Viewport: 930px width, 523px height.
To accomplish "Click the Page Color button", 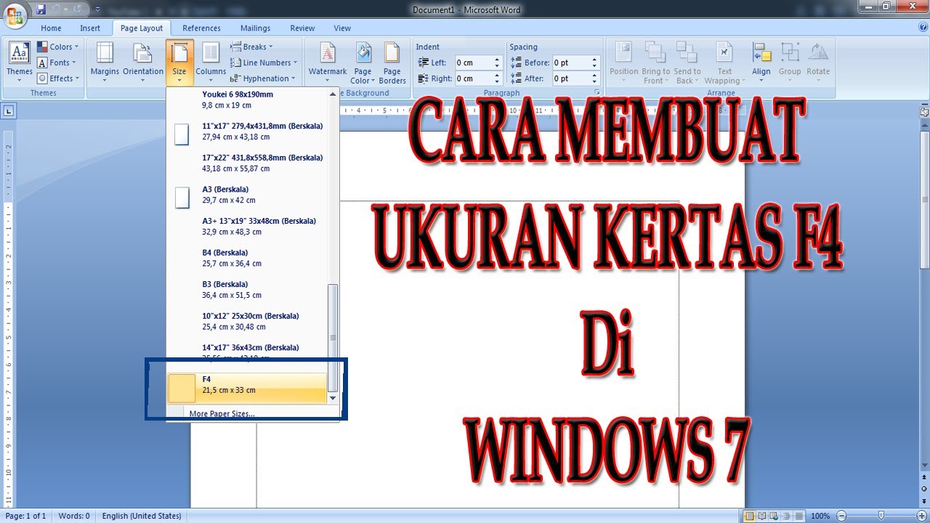I will click(363, 62).
